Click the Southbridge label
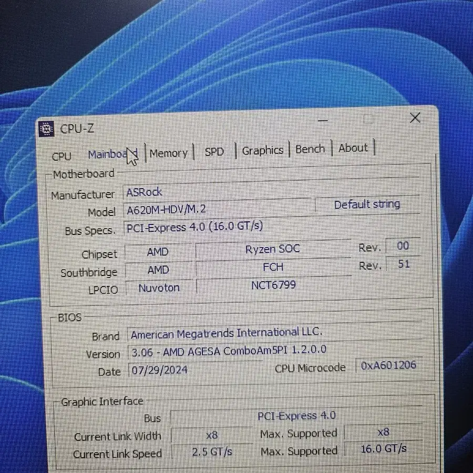 (x=89, y=272)
